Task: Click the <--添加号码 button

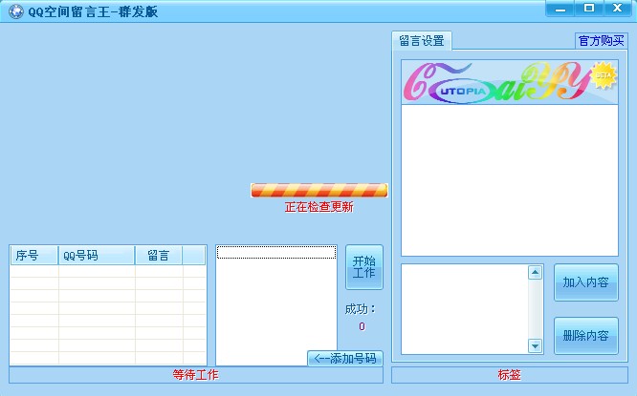Action: click(x=345, y=358)
